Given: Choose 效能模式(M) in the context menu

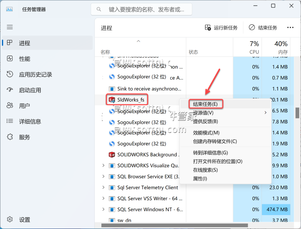Looking at the screenshot, I should pyautogui.click(x=225, y=133).
